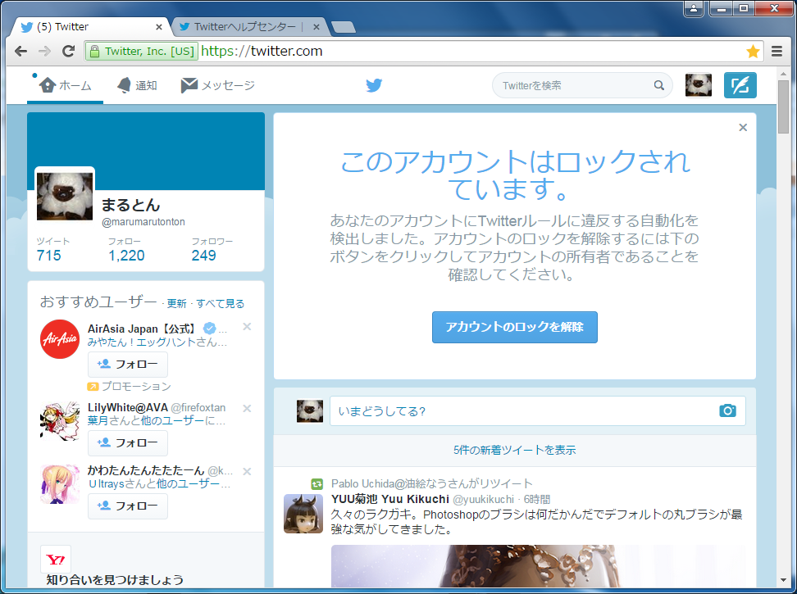Open フォロー count 1,220
The width and height of the screenshot is (797, 594).
(126, 249)
